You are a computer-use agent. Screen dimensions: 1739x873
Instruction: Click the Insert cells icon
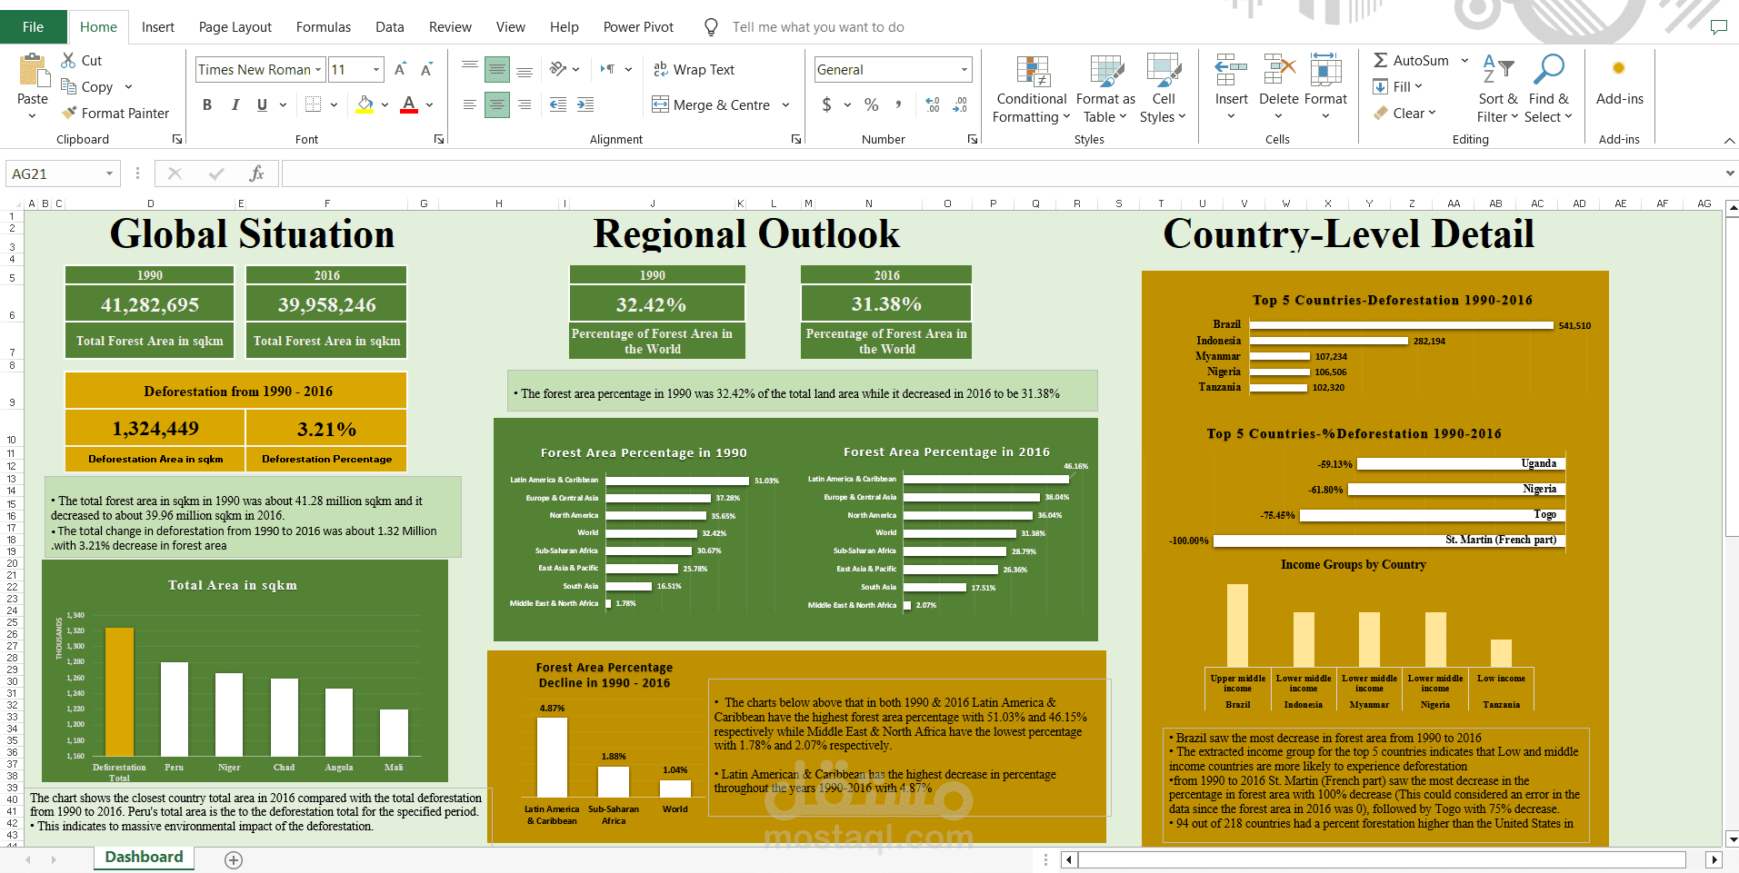1232,70
